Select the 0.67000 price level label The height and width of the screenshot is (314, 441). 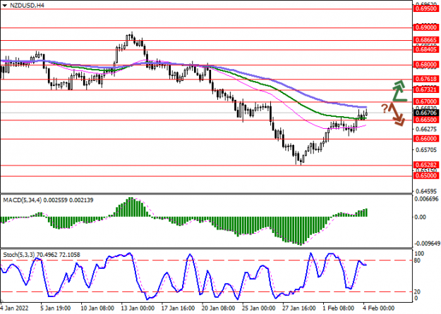point(426,101)
